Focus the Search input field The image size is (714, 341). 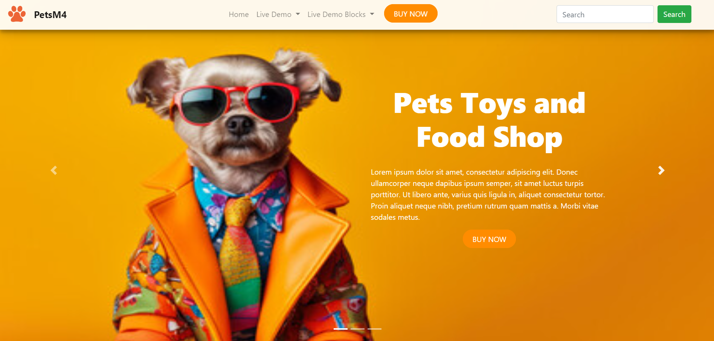pyautogui.click(x=605, y=14)
